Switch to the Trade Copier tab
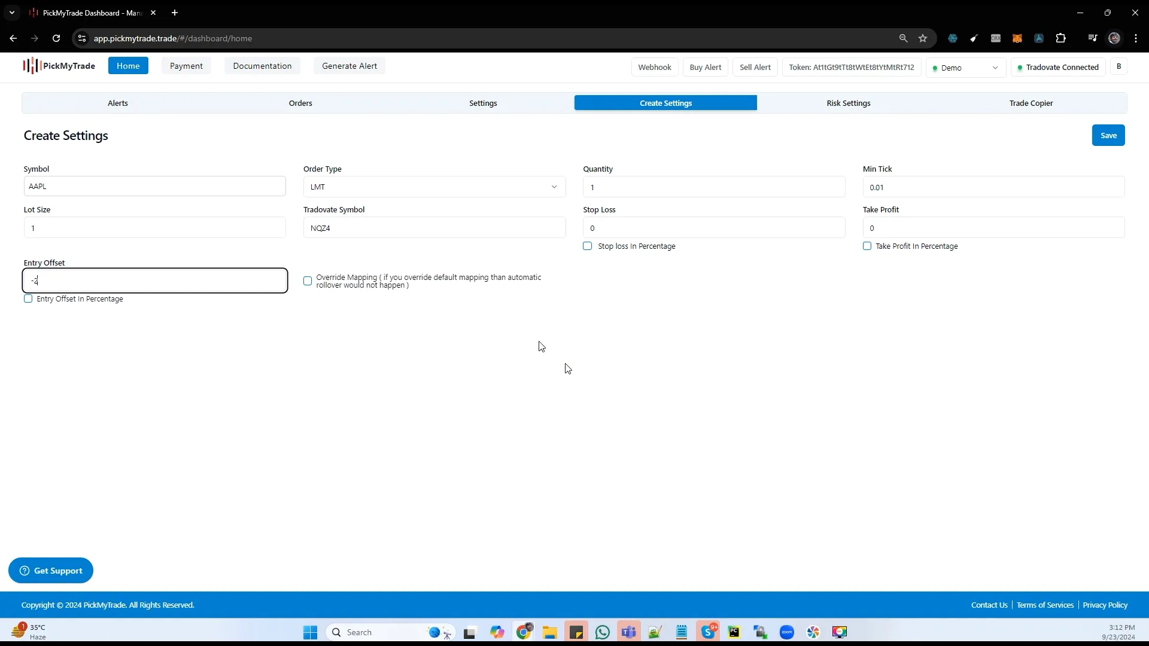 coord(1031,102)
